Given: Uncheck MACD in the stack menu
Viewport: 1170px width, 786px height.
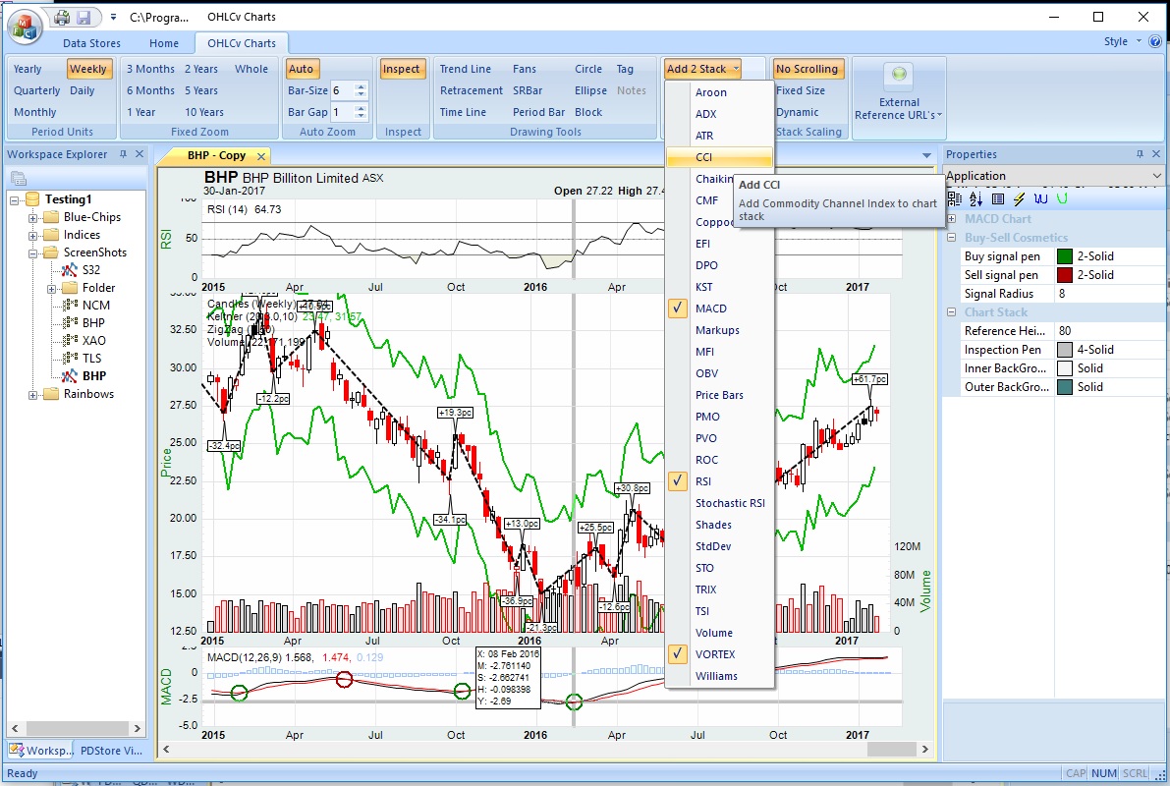Looking at the screenshot, I should click(x=678, y=309).
